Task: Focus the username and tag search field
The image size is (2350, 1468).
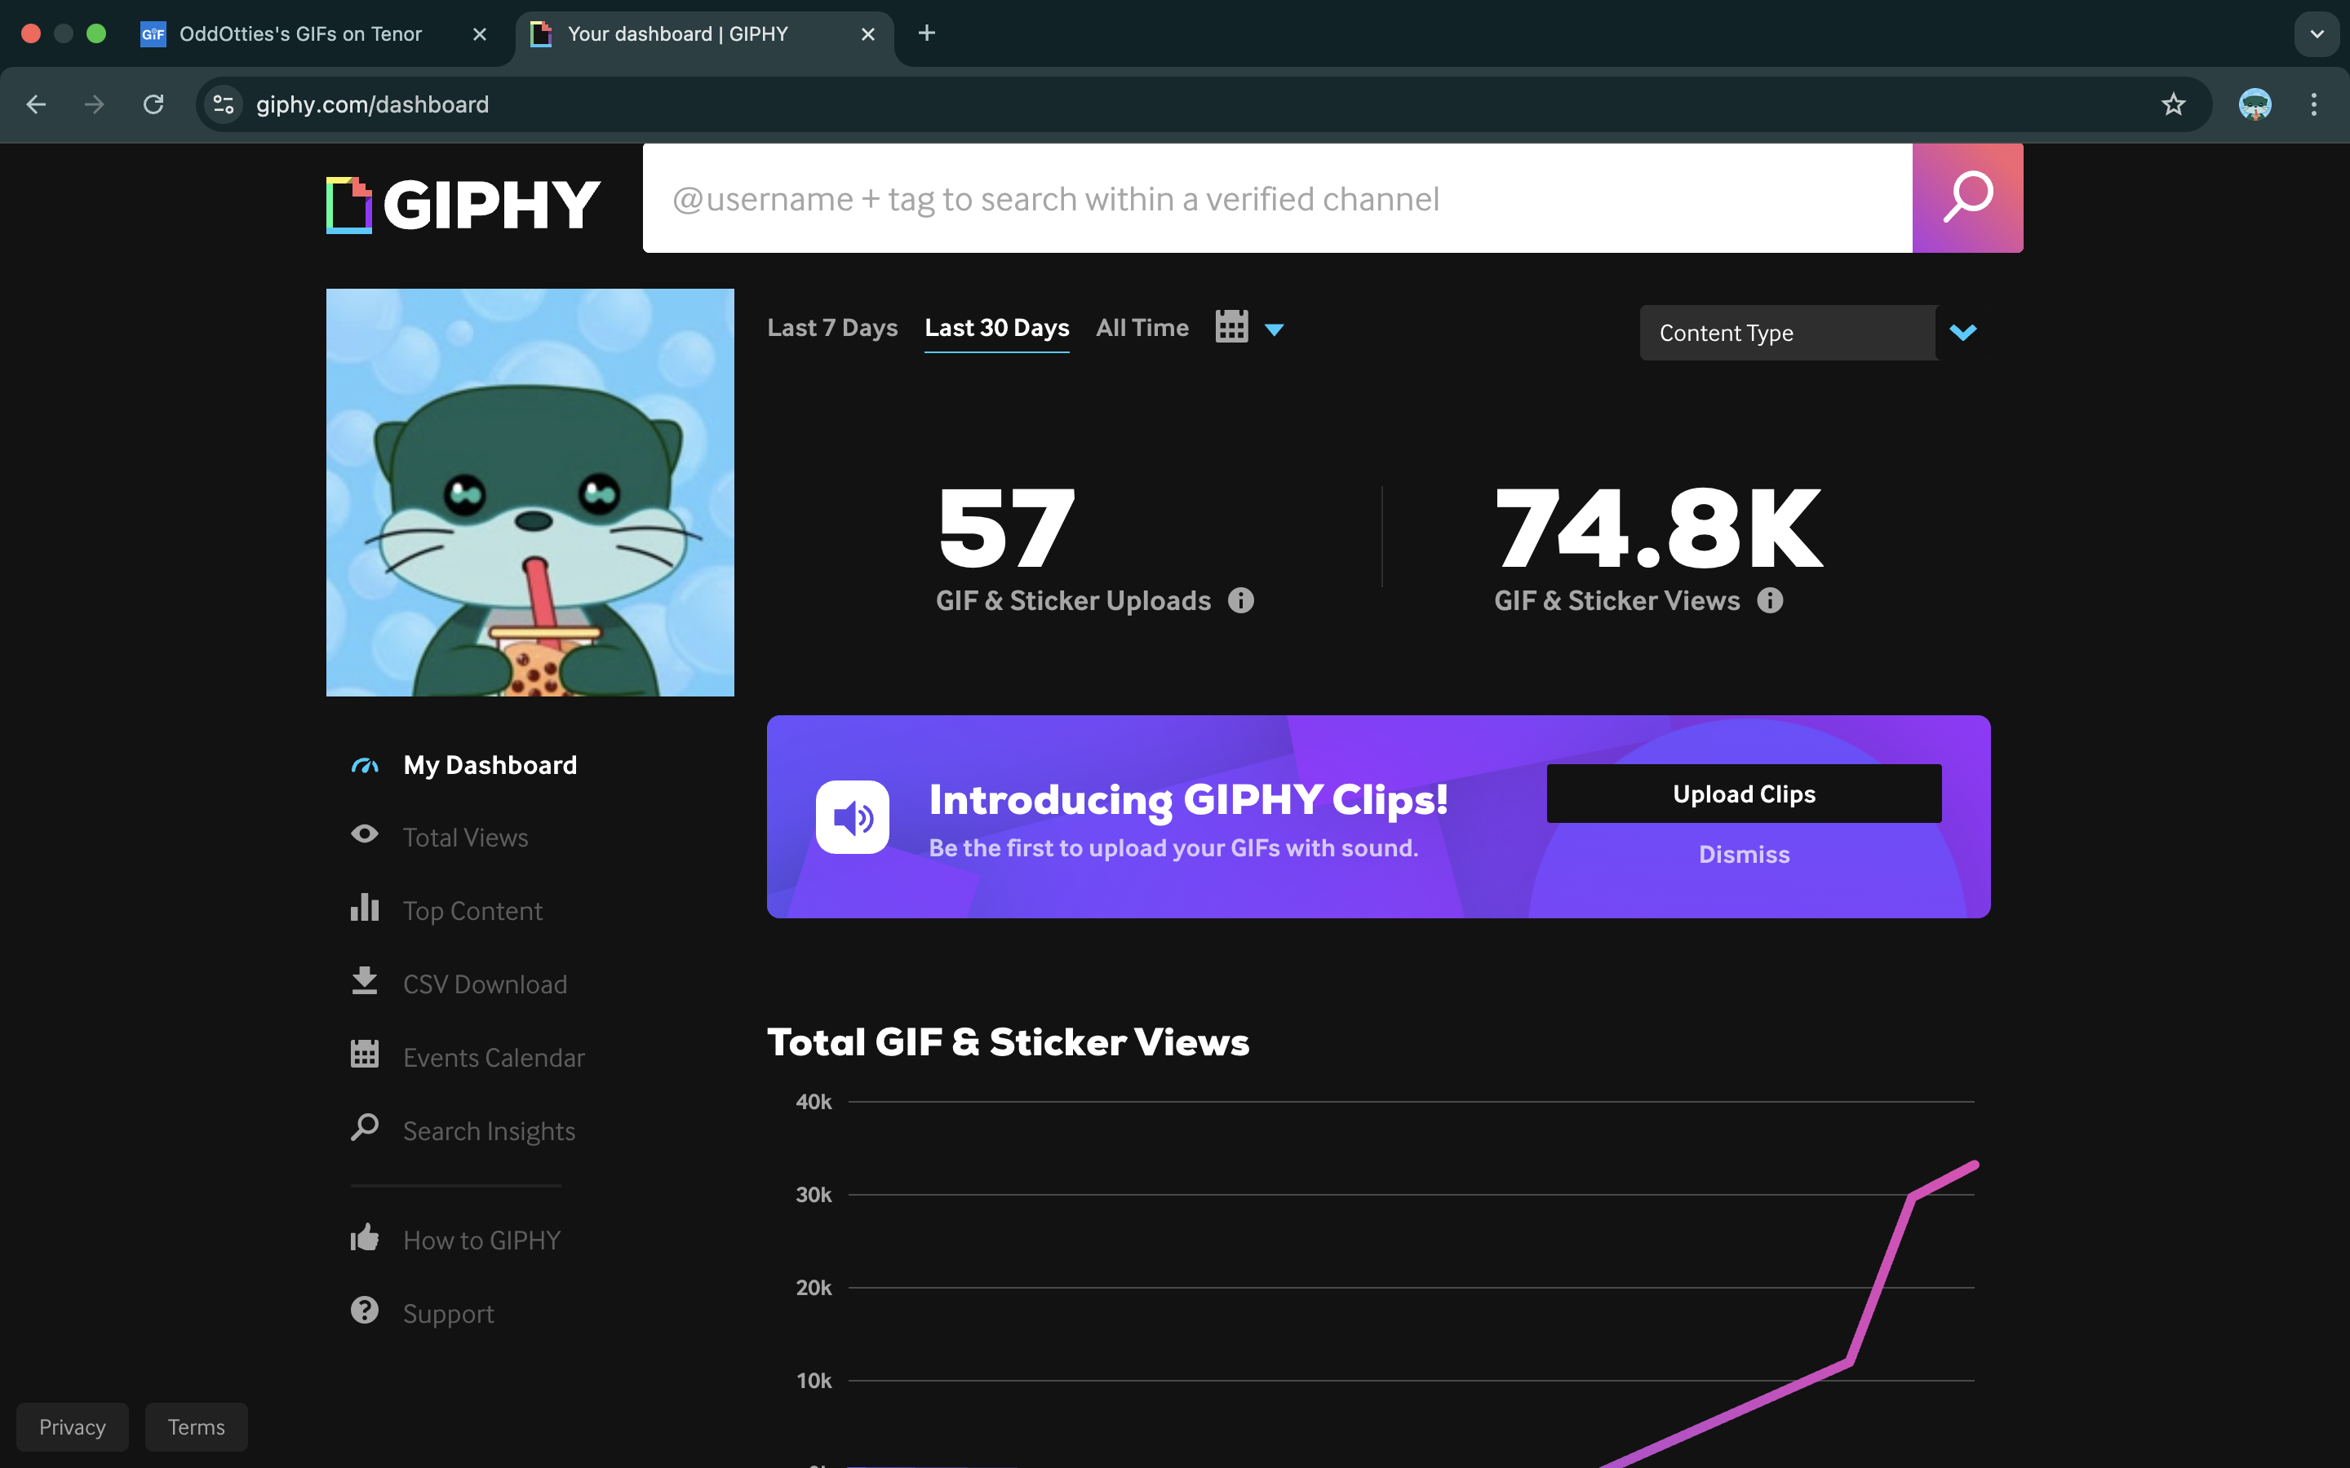Action: pos(1277,198)
